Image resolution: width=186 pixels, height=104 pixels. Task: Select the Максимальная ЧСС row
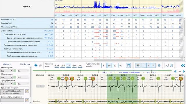pos(27,27)
